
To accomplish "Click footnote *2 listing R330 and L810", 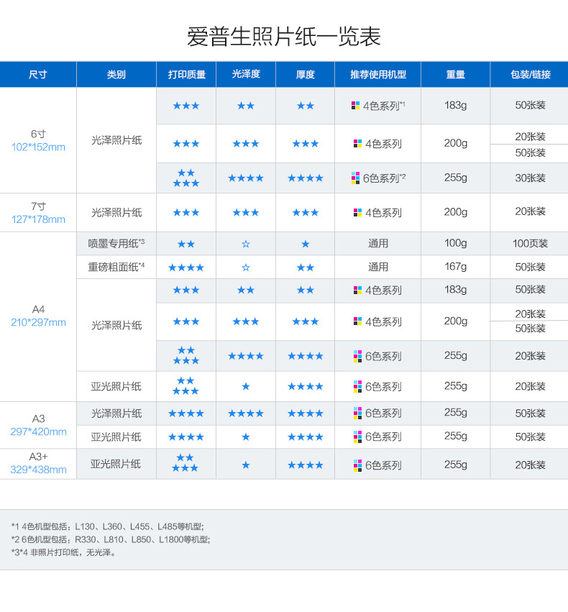I will (111, 539).
